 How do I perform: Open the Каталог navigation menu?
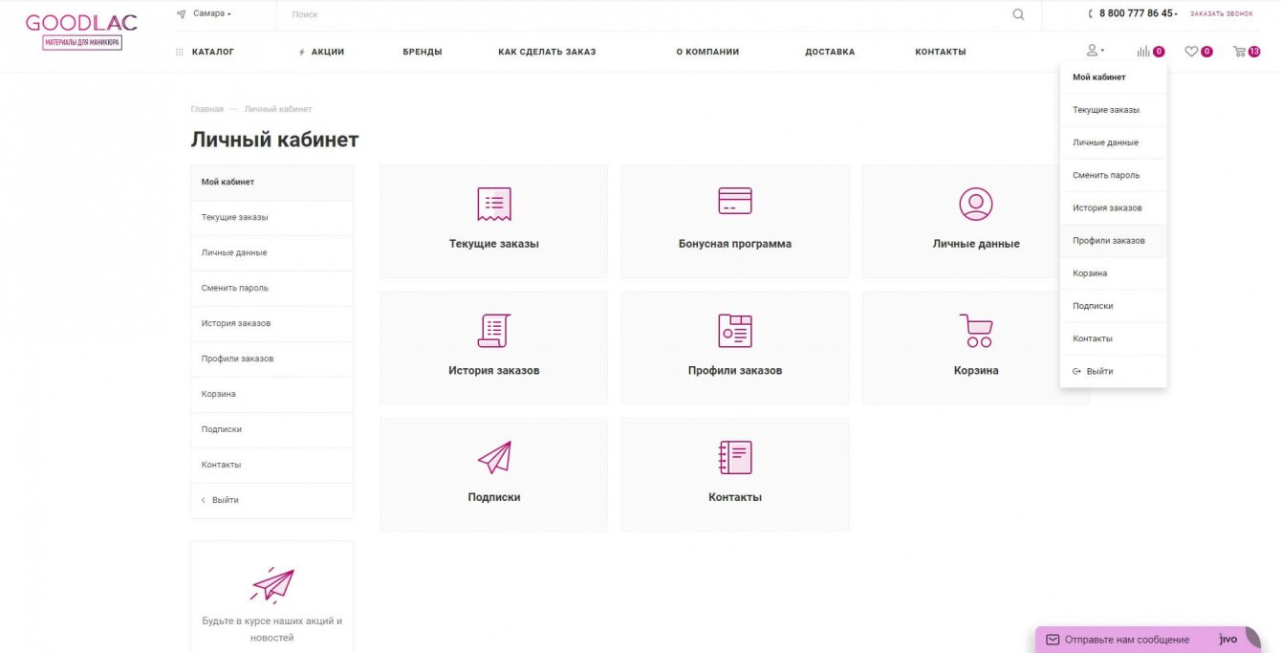click(x=213, y=52)
